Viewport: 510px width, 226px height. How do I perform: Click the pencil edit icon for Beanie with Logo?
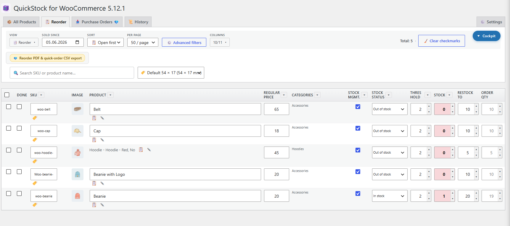(102, 183)
